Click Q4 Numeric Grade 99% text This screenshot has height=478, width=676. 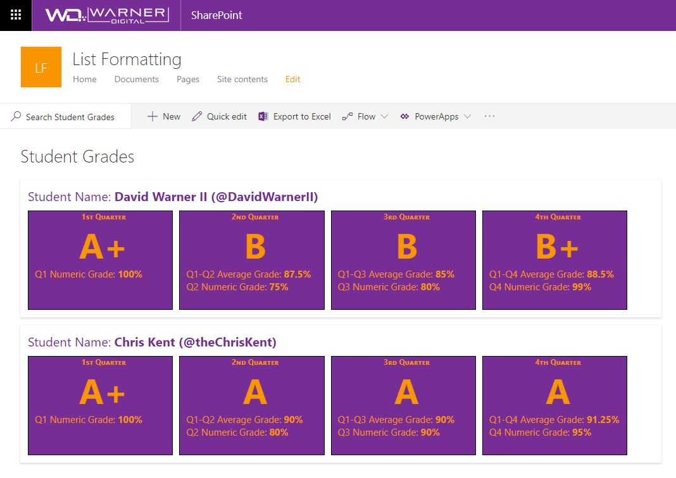tap(540, 287)
